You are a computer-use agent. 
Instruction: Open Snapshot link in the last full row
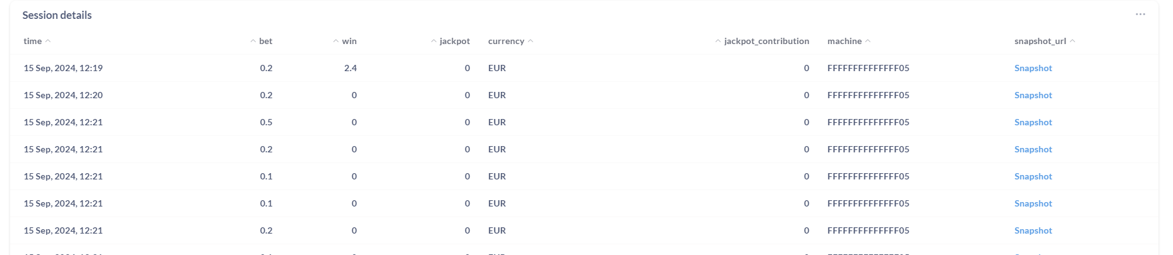click(x=1033, y=231)
